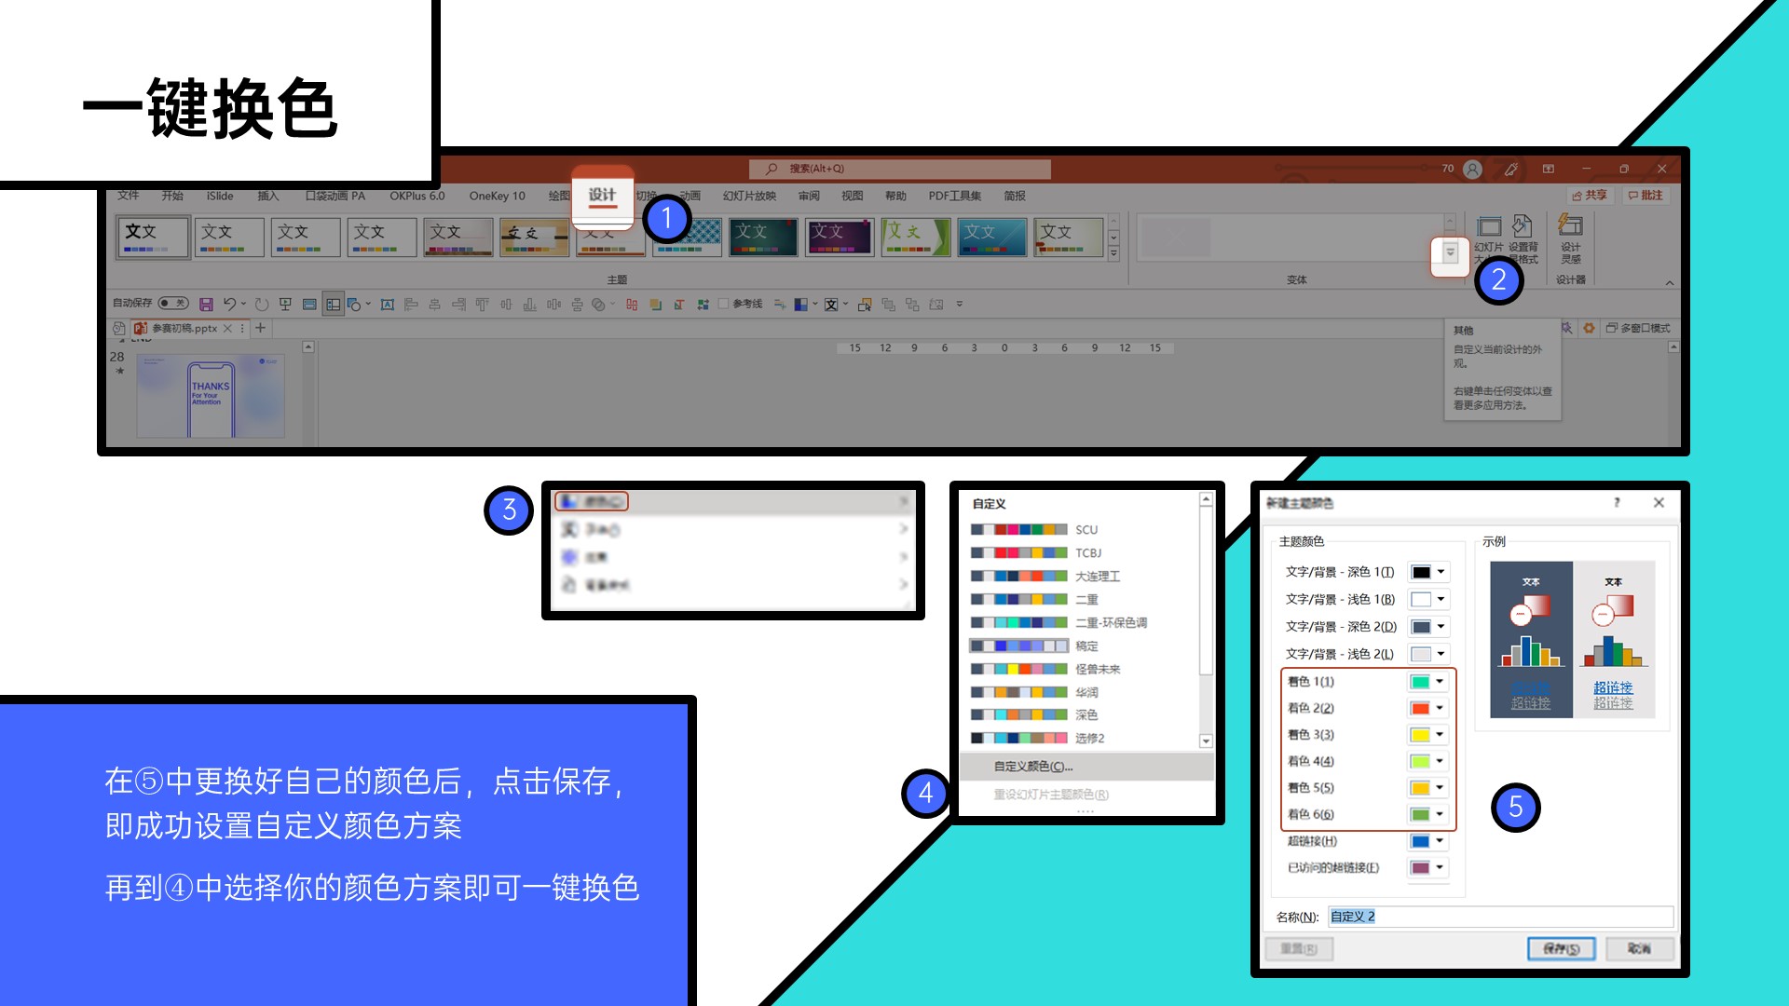Click the theme color square icon in quick toolbar
This screenshot has height=1006, width=1789.
coord(799,305)
